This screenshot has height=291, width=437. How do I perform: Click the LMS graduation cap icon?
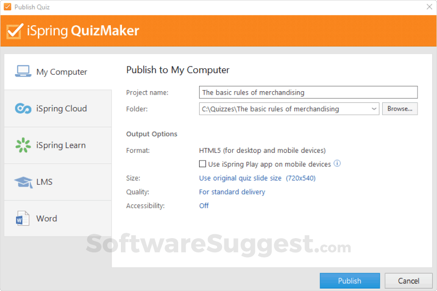pyautogui.click(x=23, y=182)
